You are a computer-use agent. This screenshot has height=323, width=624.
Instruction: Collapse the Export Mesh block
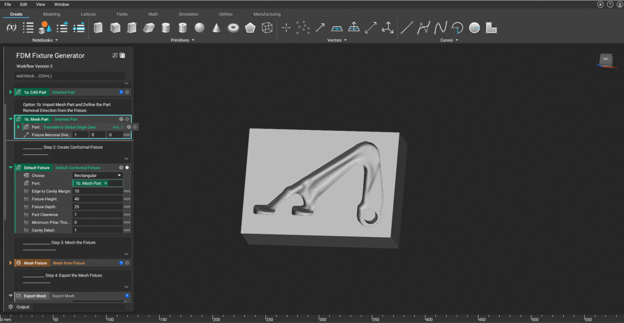[x=10, y=295]
